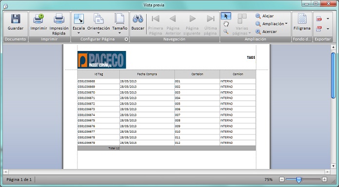Click the Impresión Rápida quick print icon
This screenshot has width=339, height=187.
[x=59, y=19]
